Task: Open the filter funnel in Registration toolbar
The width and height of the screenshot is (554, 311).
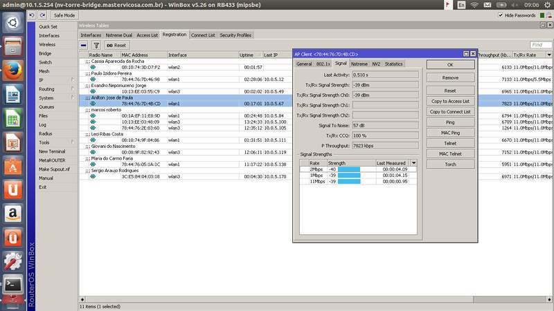Action: 96,45
